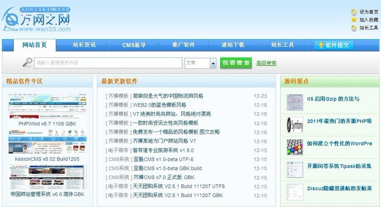Open Discuz隐藏普通帖的发帖菜 article title
Screen dimensions: 381x208
(339, 189)
